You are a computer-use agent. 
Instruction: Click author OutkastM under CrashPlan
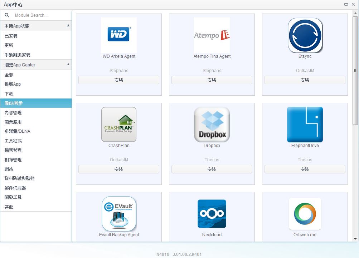(119, 160)
